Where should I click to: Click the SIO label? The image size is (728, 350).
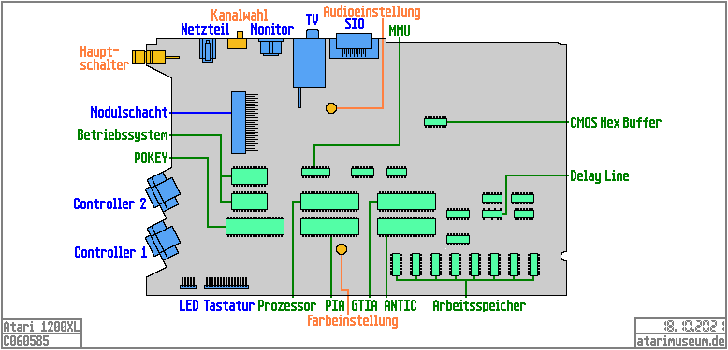click(x=355, y=23)
